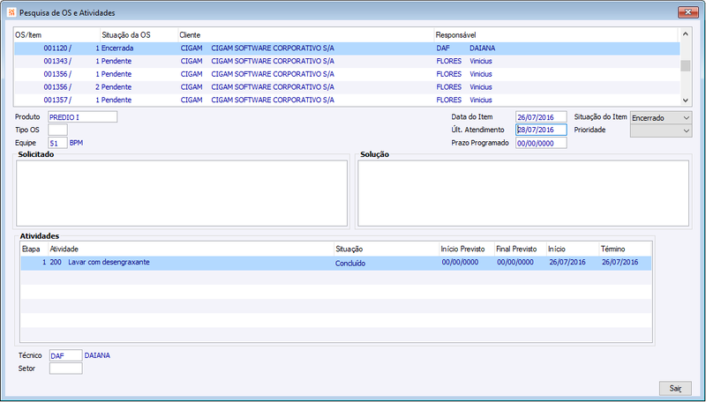Select OS row 001120 Encerrada

347,48
